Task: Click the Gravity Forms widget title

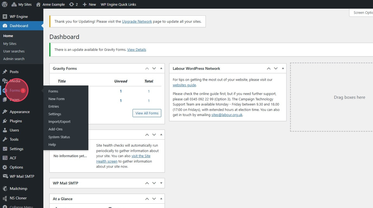Action: [x=65, y=68]
